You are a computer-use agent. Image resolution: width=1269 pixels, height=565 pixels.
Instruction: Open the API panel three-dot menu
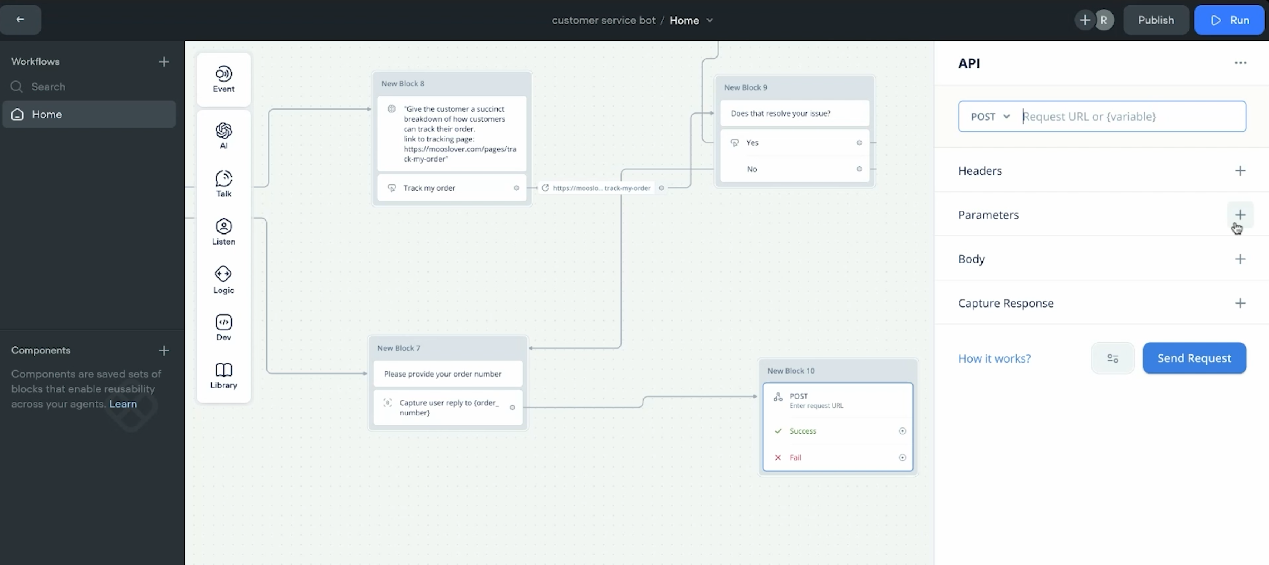pyautogui.click(x=1240, y=63)
